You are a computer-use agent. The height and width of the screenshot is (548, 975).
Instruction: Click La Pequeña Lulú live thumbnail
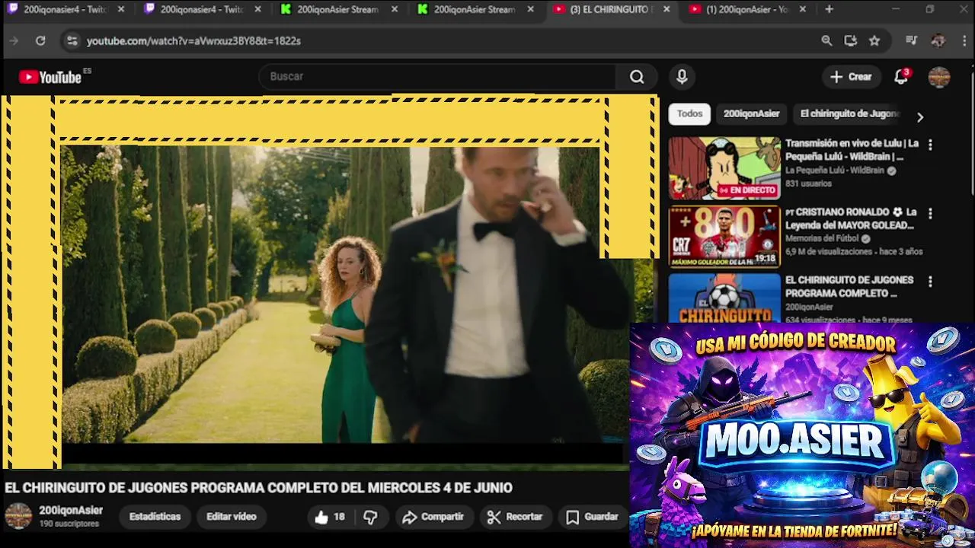[x=724, y=168]
